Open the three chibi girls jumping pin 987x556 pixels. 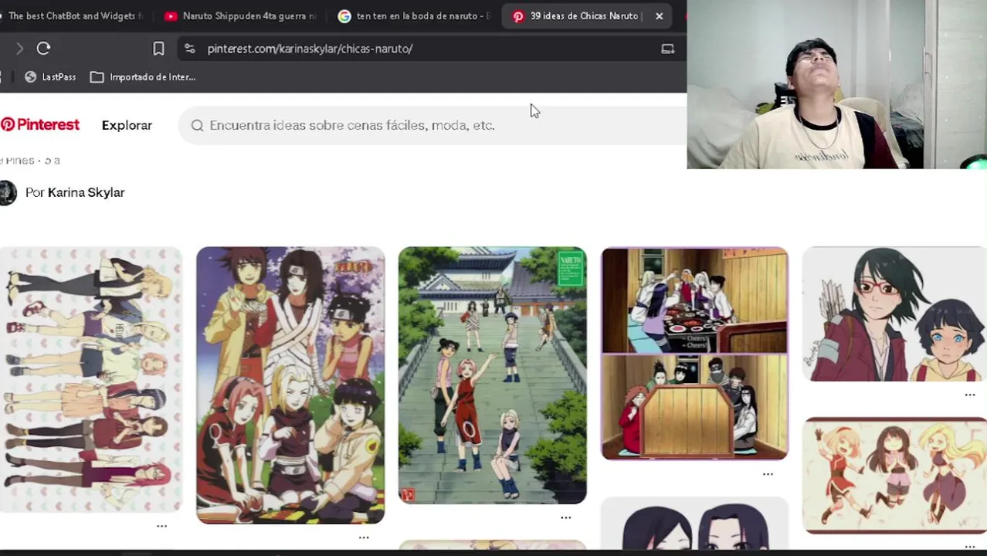point(894,476)
